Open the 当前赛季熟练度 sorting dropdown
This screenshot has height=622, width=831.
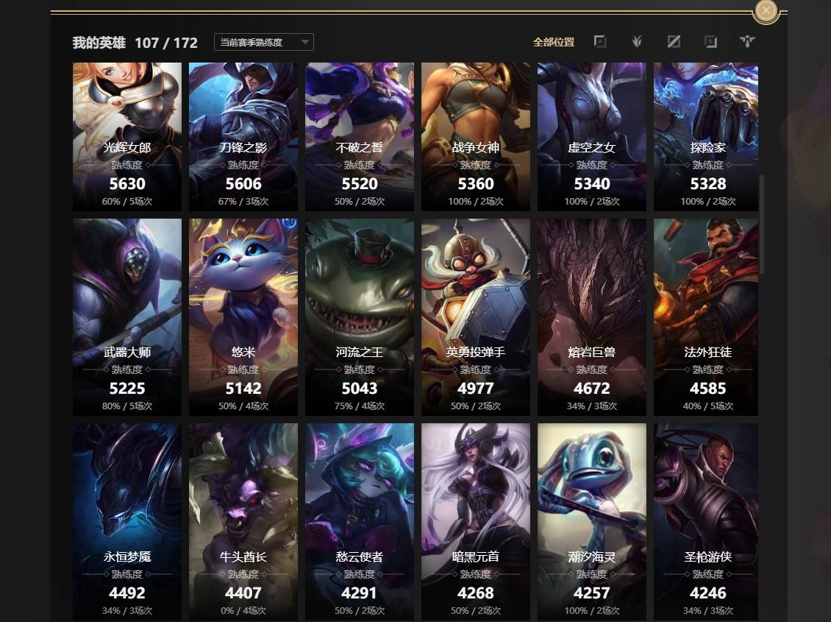point(263,42)
